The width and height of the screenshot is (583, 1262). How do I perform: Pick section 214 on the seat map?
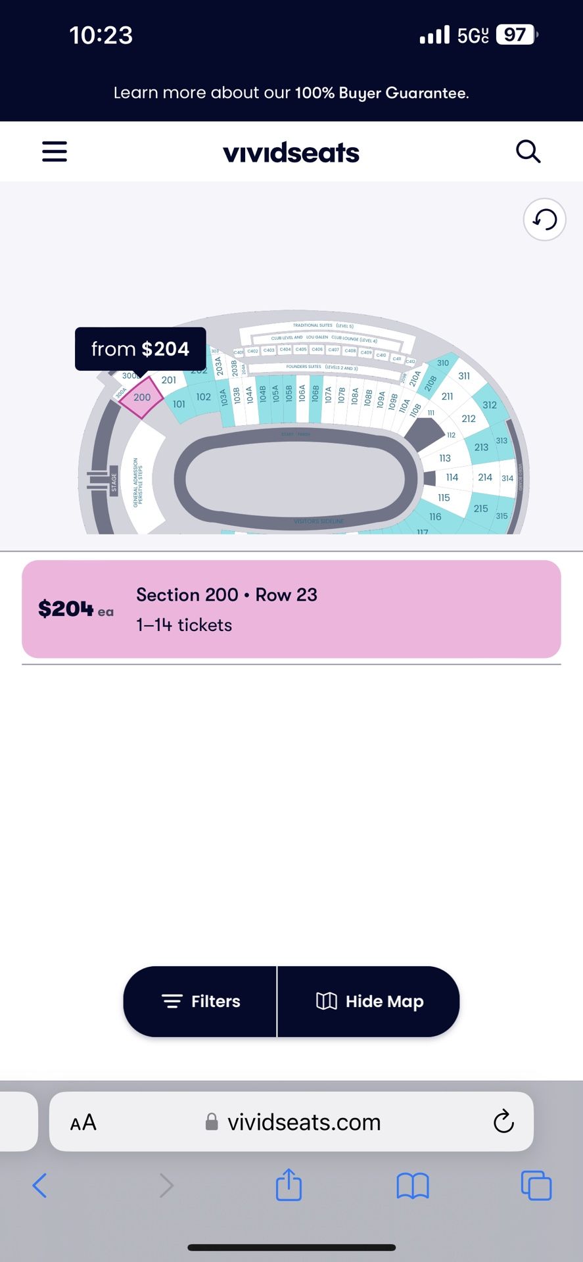click(485, 477)
